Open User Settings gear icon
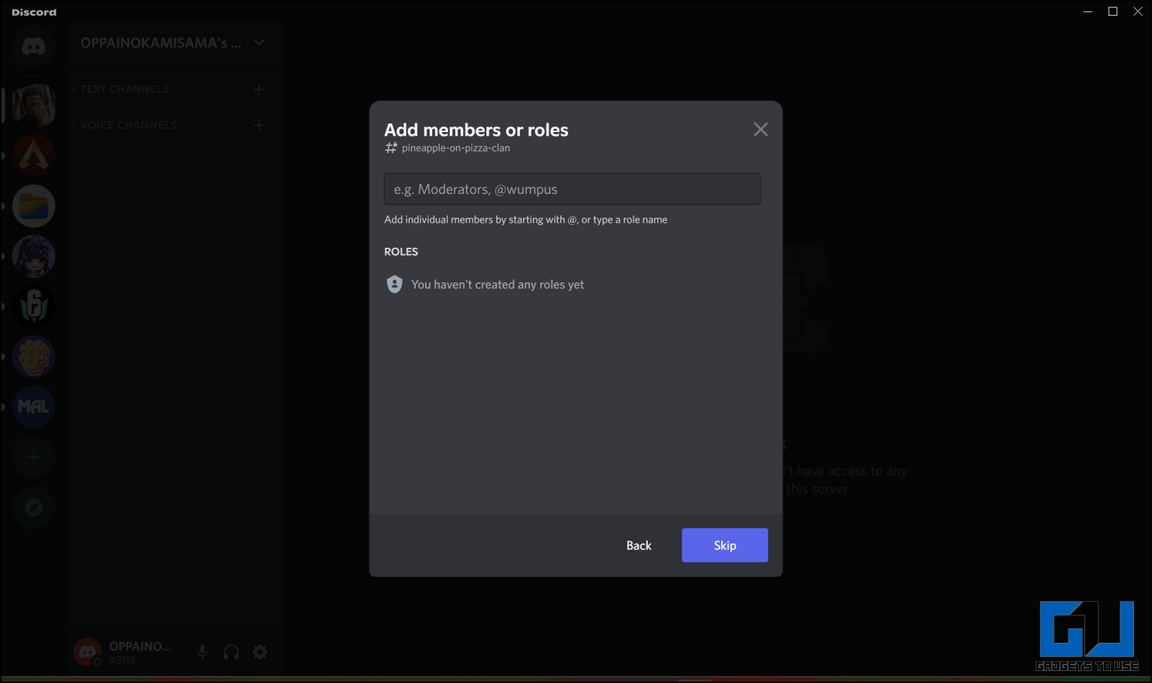The image size is (1152, 683). coord(260,652)
